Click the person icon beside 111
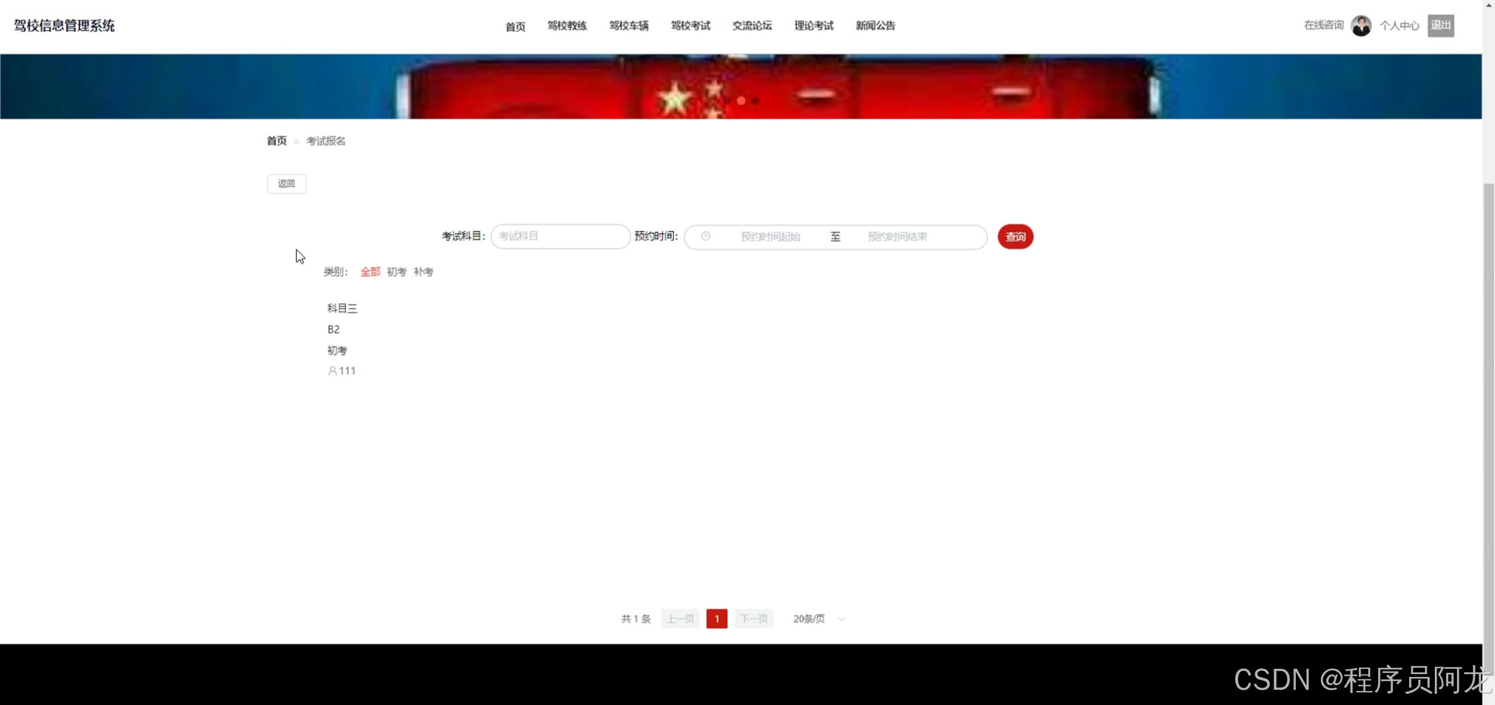The image size is (1495, 705). click(332, 371)
